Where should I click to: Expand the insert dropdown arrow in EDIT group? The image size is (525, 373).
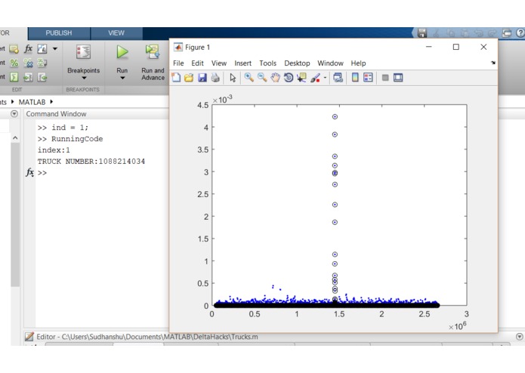[55, 49]
